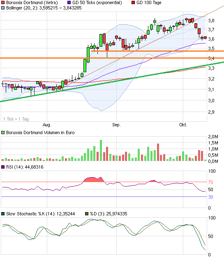Click the 'RSI (14): 44,68316' label
The height and width of the screenshot is (258, 224).
(25, 167)
